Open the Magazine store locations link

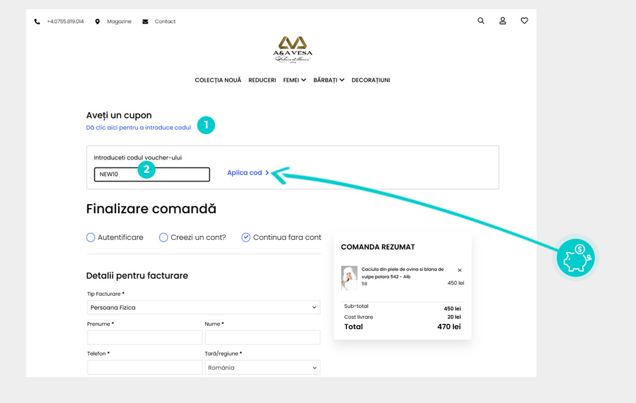coord(119,21)
